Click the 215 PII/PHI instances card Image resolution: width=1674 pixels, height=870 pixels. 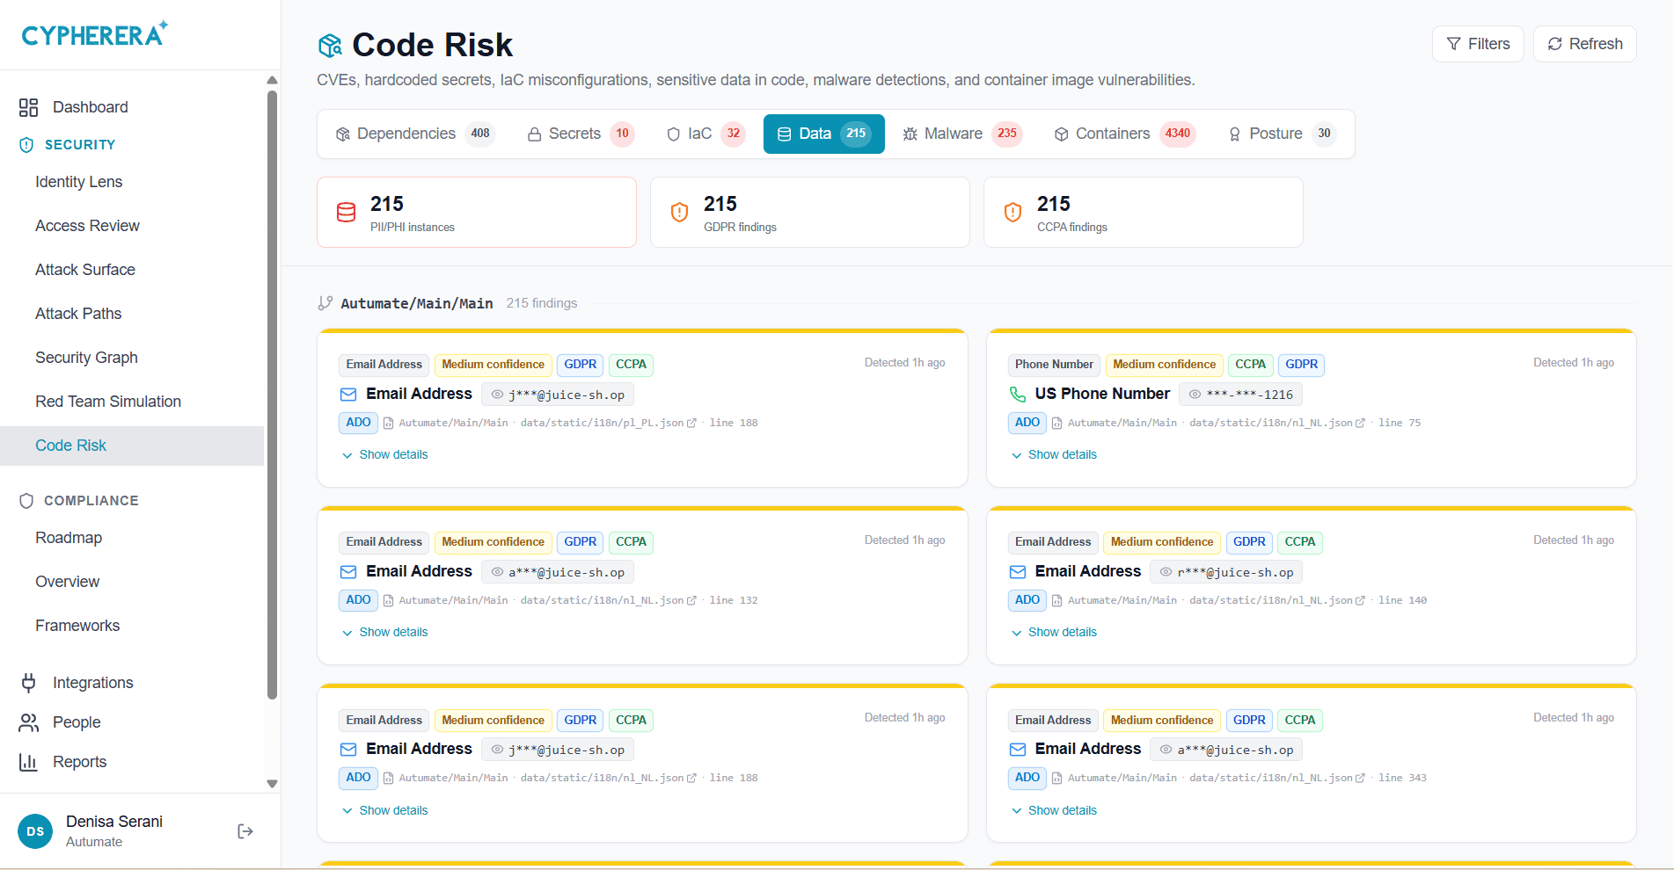pos(477,212)
